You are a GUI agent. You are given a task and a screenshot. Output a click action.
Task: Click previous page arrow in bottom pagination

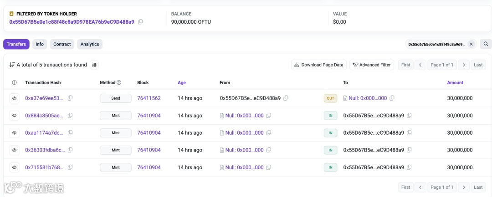pyautogui.click(x=420, y=187)
